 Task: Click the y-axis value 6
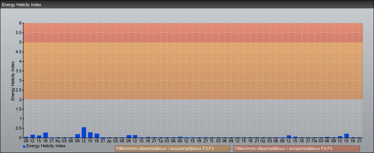pos(21,23)
